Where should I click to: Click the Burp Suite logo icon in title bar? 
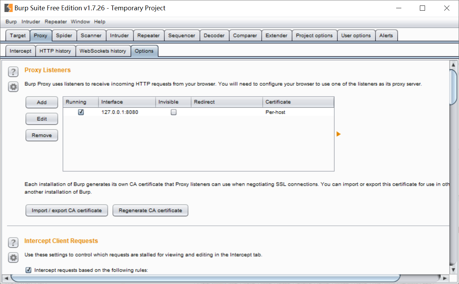tap(8, 8)
